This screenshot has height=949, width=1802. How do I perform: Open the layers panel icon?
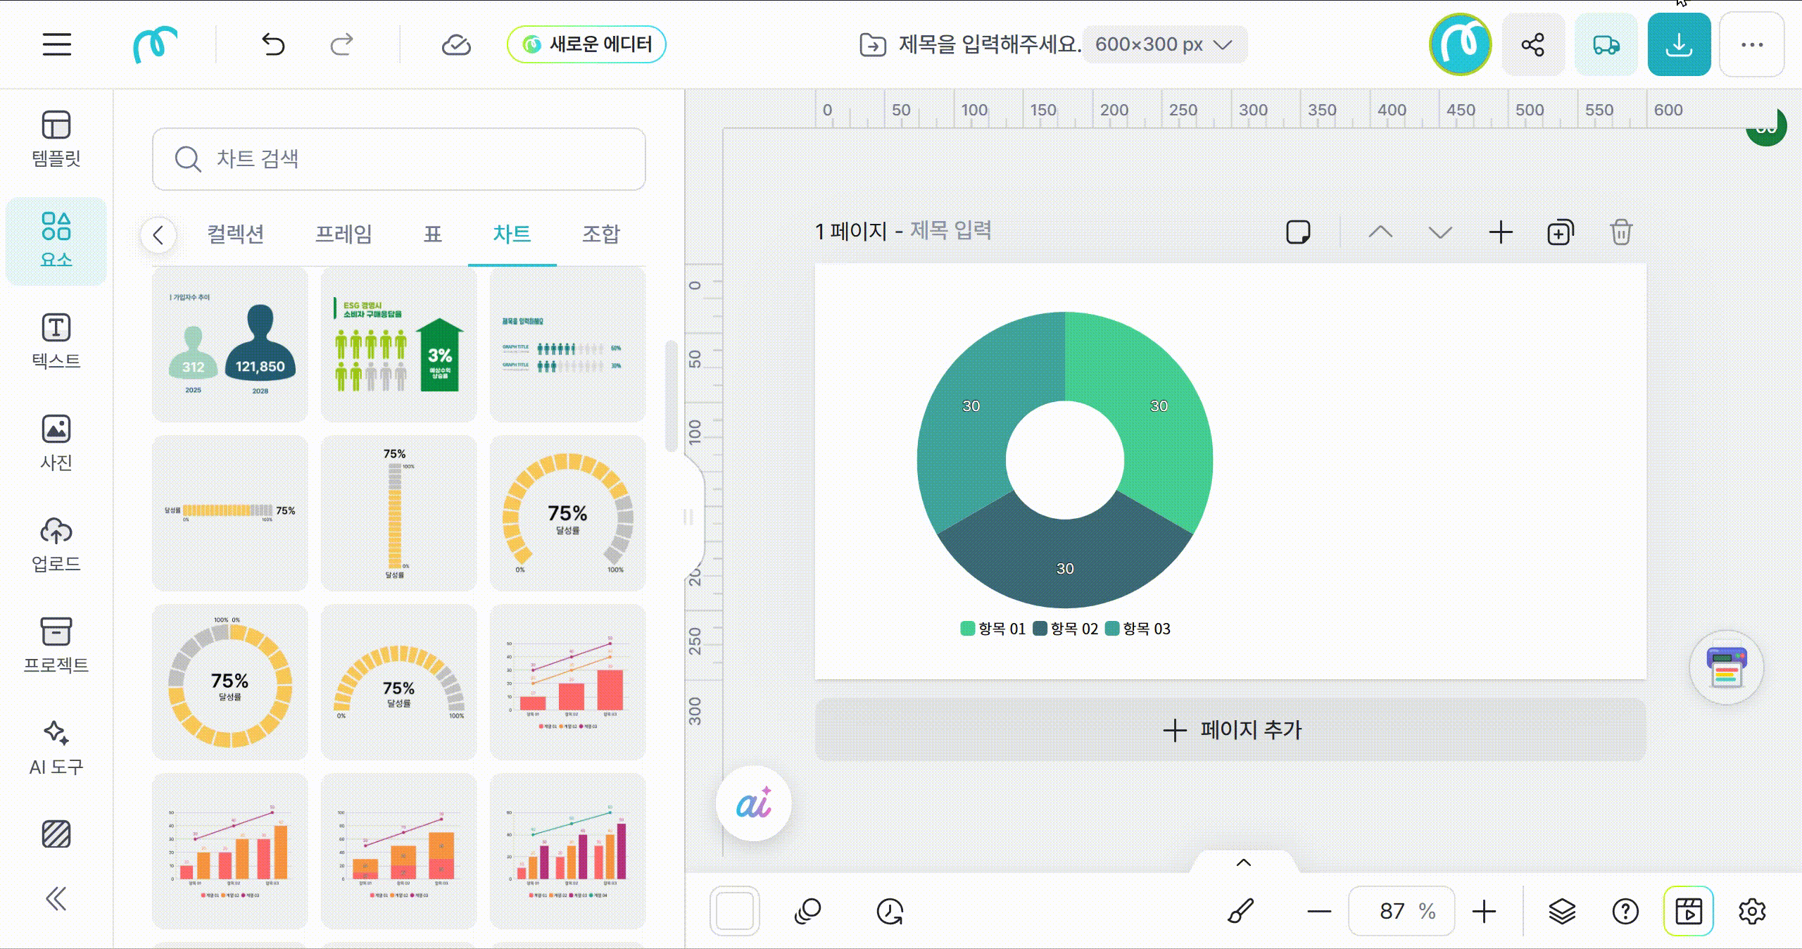1561,911
